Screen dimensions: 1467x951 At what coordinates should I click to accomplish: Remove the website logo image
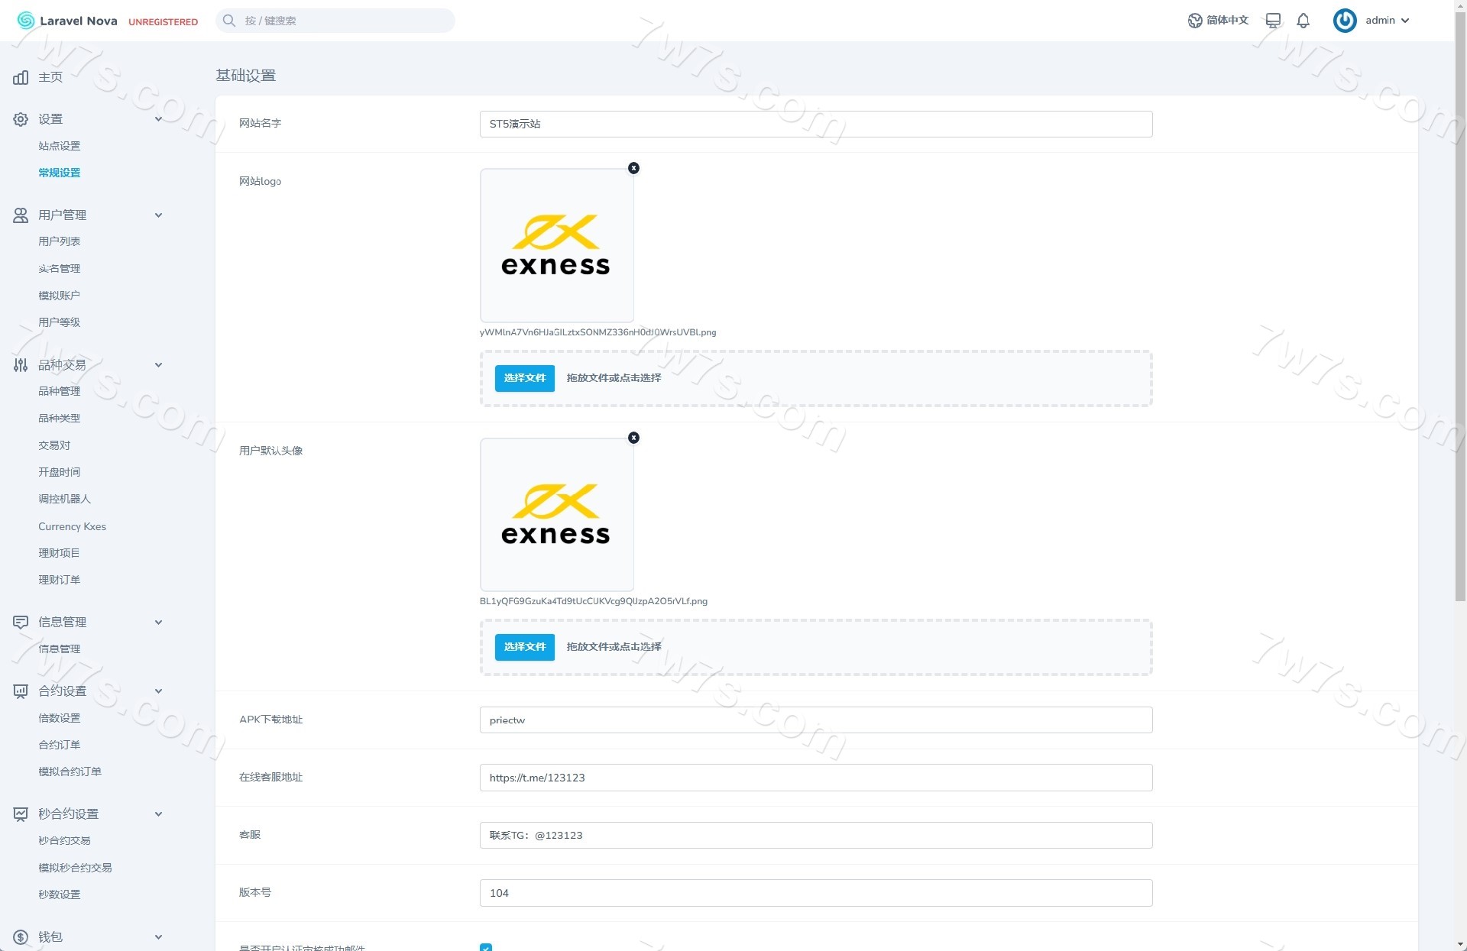(x=633, y=168)
